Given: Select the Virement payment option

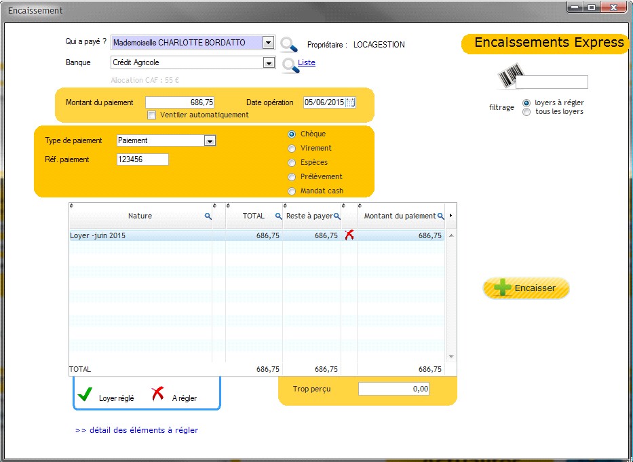Looking at the screenshot, I should [292, 149].
